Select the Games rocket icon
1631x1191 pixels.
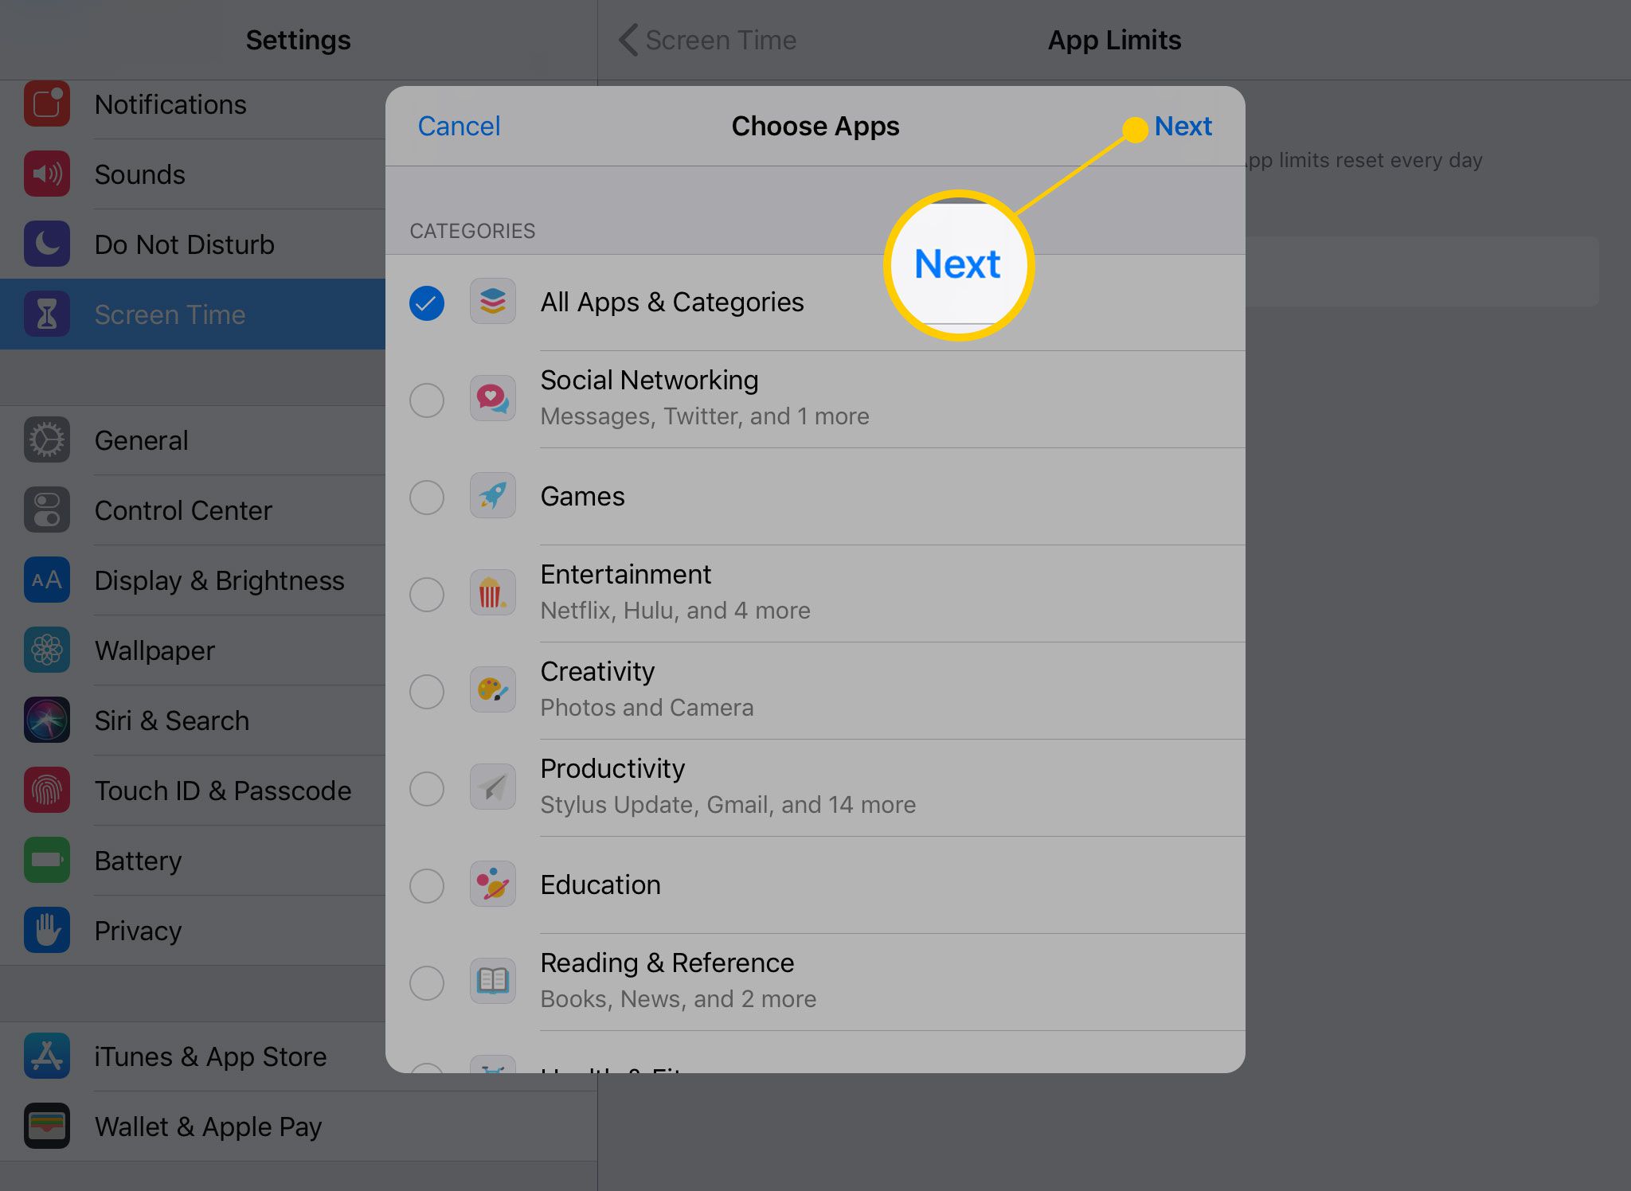tap(493, 496)
